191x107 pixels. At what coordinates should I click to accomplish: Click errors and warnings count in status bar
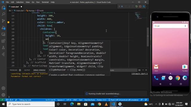(x=10, y=100)
